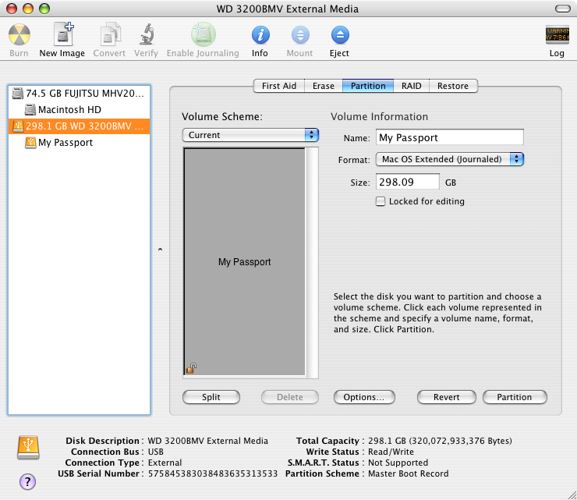
Task: Apply with the Partition button
Action: click(x=515, y=397)
